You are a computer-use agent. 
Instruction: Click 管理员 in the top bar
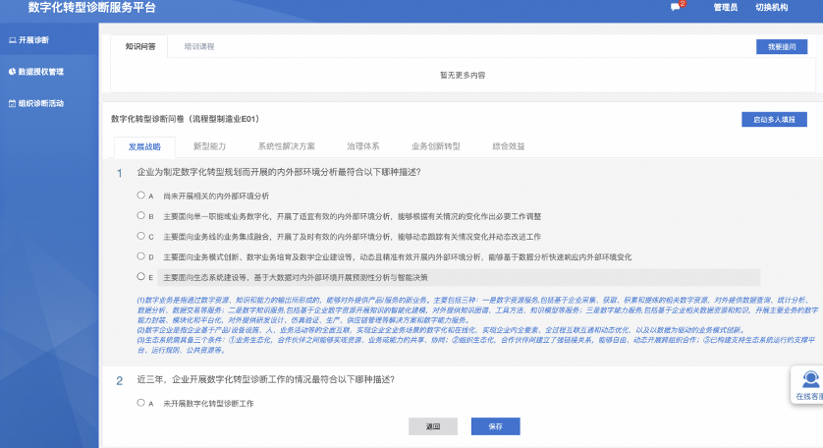pos(726,7)
